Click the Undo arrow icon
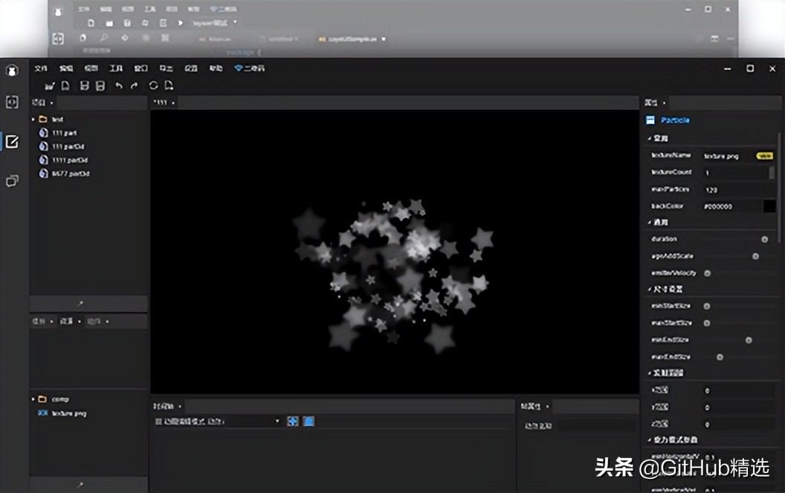The image size is (785, 493). (120, 85)
